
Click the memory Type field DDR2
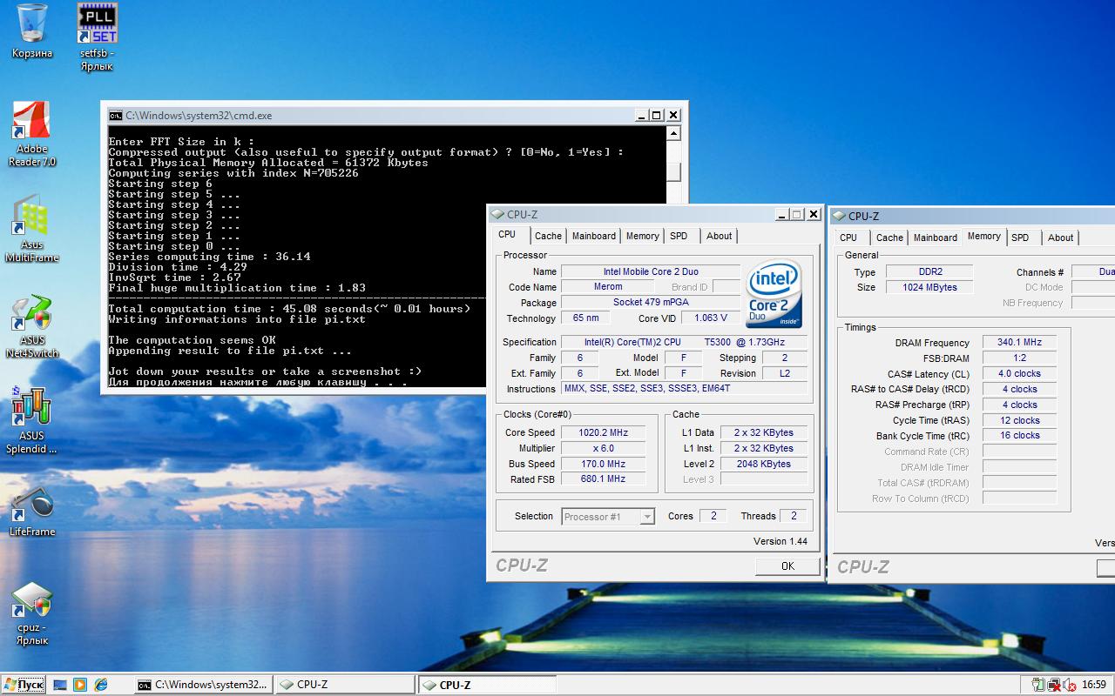click(x=930, y=272)
